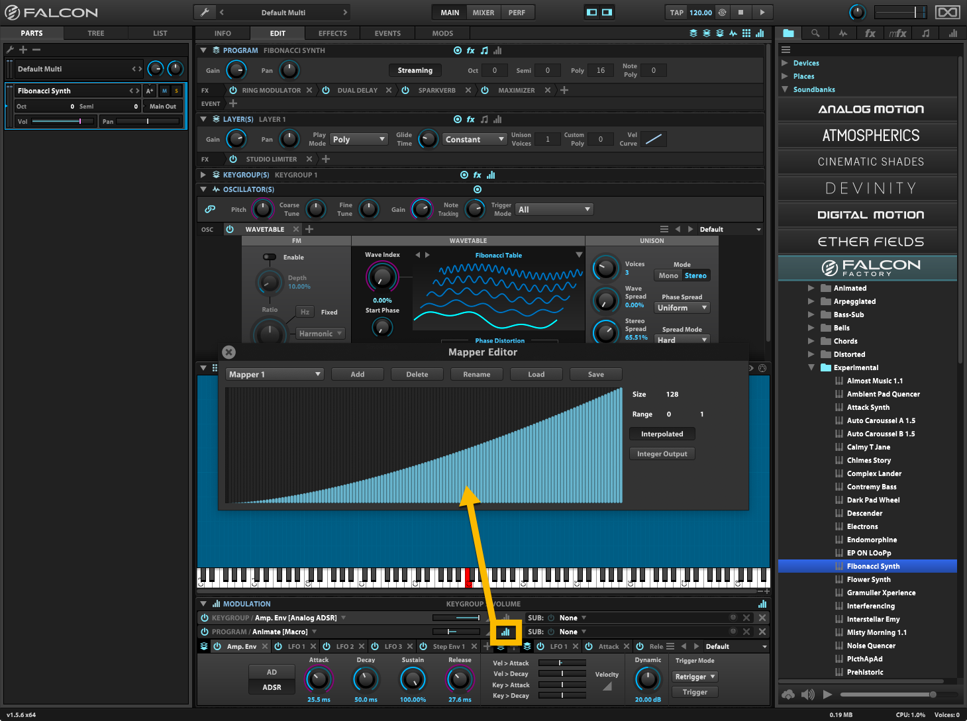Switch to the EFFECTS tab
This screenshot has width=967, height=721.
coord(332,33)
